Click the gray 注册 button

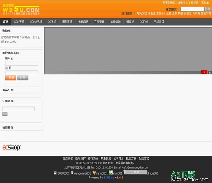point(23,78)
